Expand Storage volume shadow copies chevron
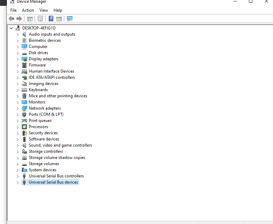This screenshot has width=273, height=224. (x=18, y=158)
